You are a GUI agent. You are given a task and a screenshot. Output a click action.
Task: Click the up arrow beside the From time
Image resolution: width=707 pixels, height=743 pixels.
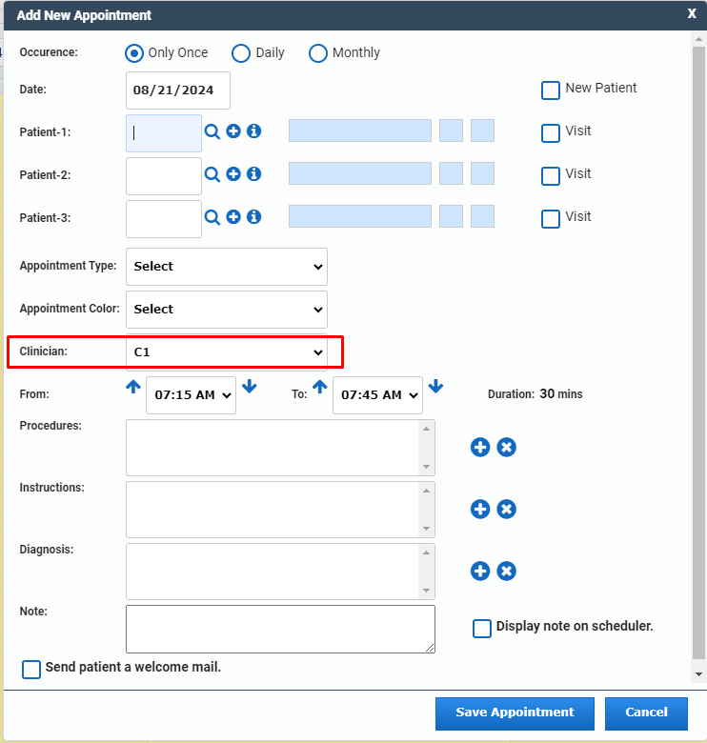click(133, 387)
